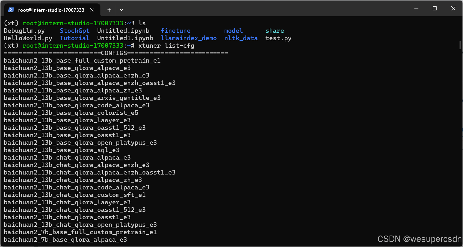Click the nltk_data directory name

[x=241, y=38]
